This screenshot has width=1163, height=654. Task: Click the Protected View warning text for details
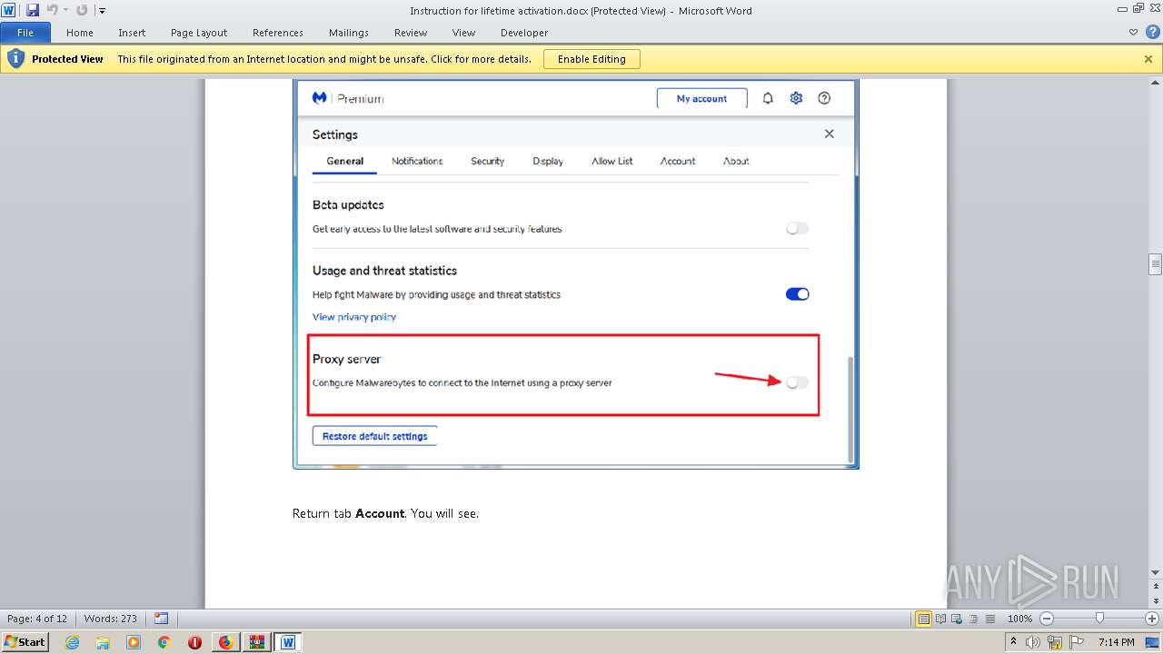pyautogui.click(x=324, y=59)
